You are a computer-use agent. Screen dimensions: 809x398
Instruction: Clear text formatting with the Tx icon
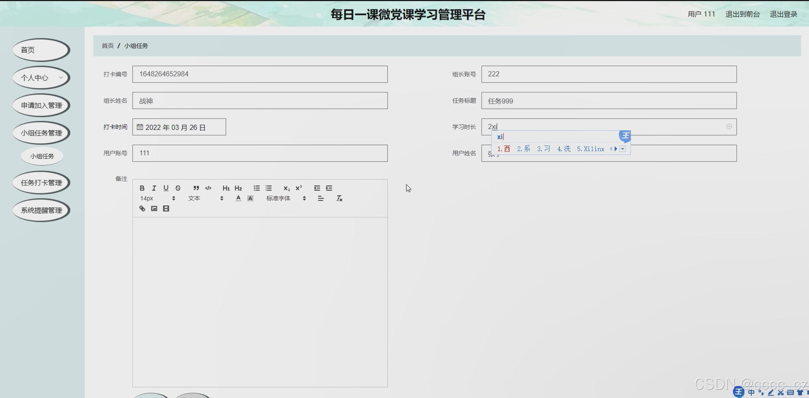339,198
